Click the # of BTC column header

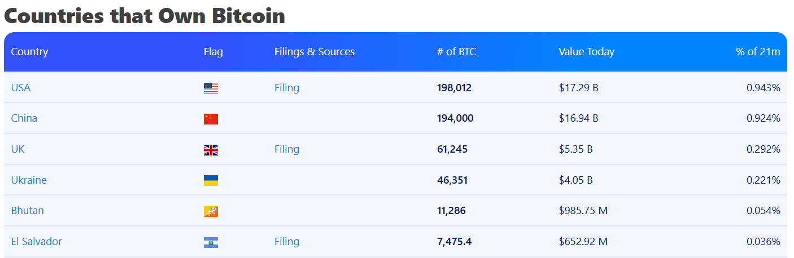[456, 52]
